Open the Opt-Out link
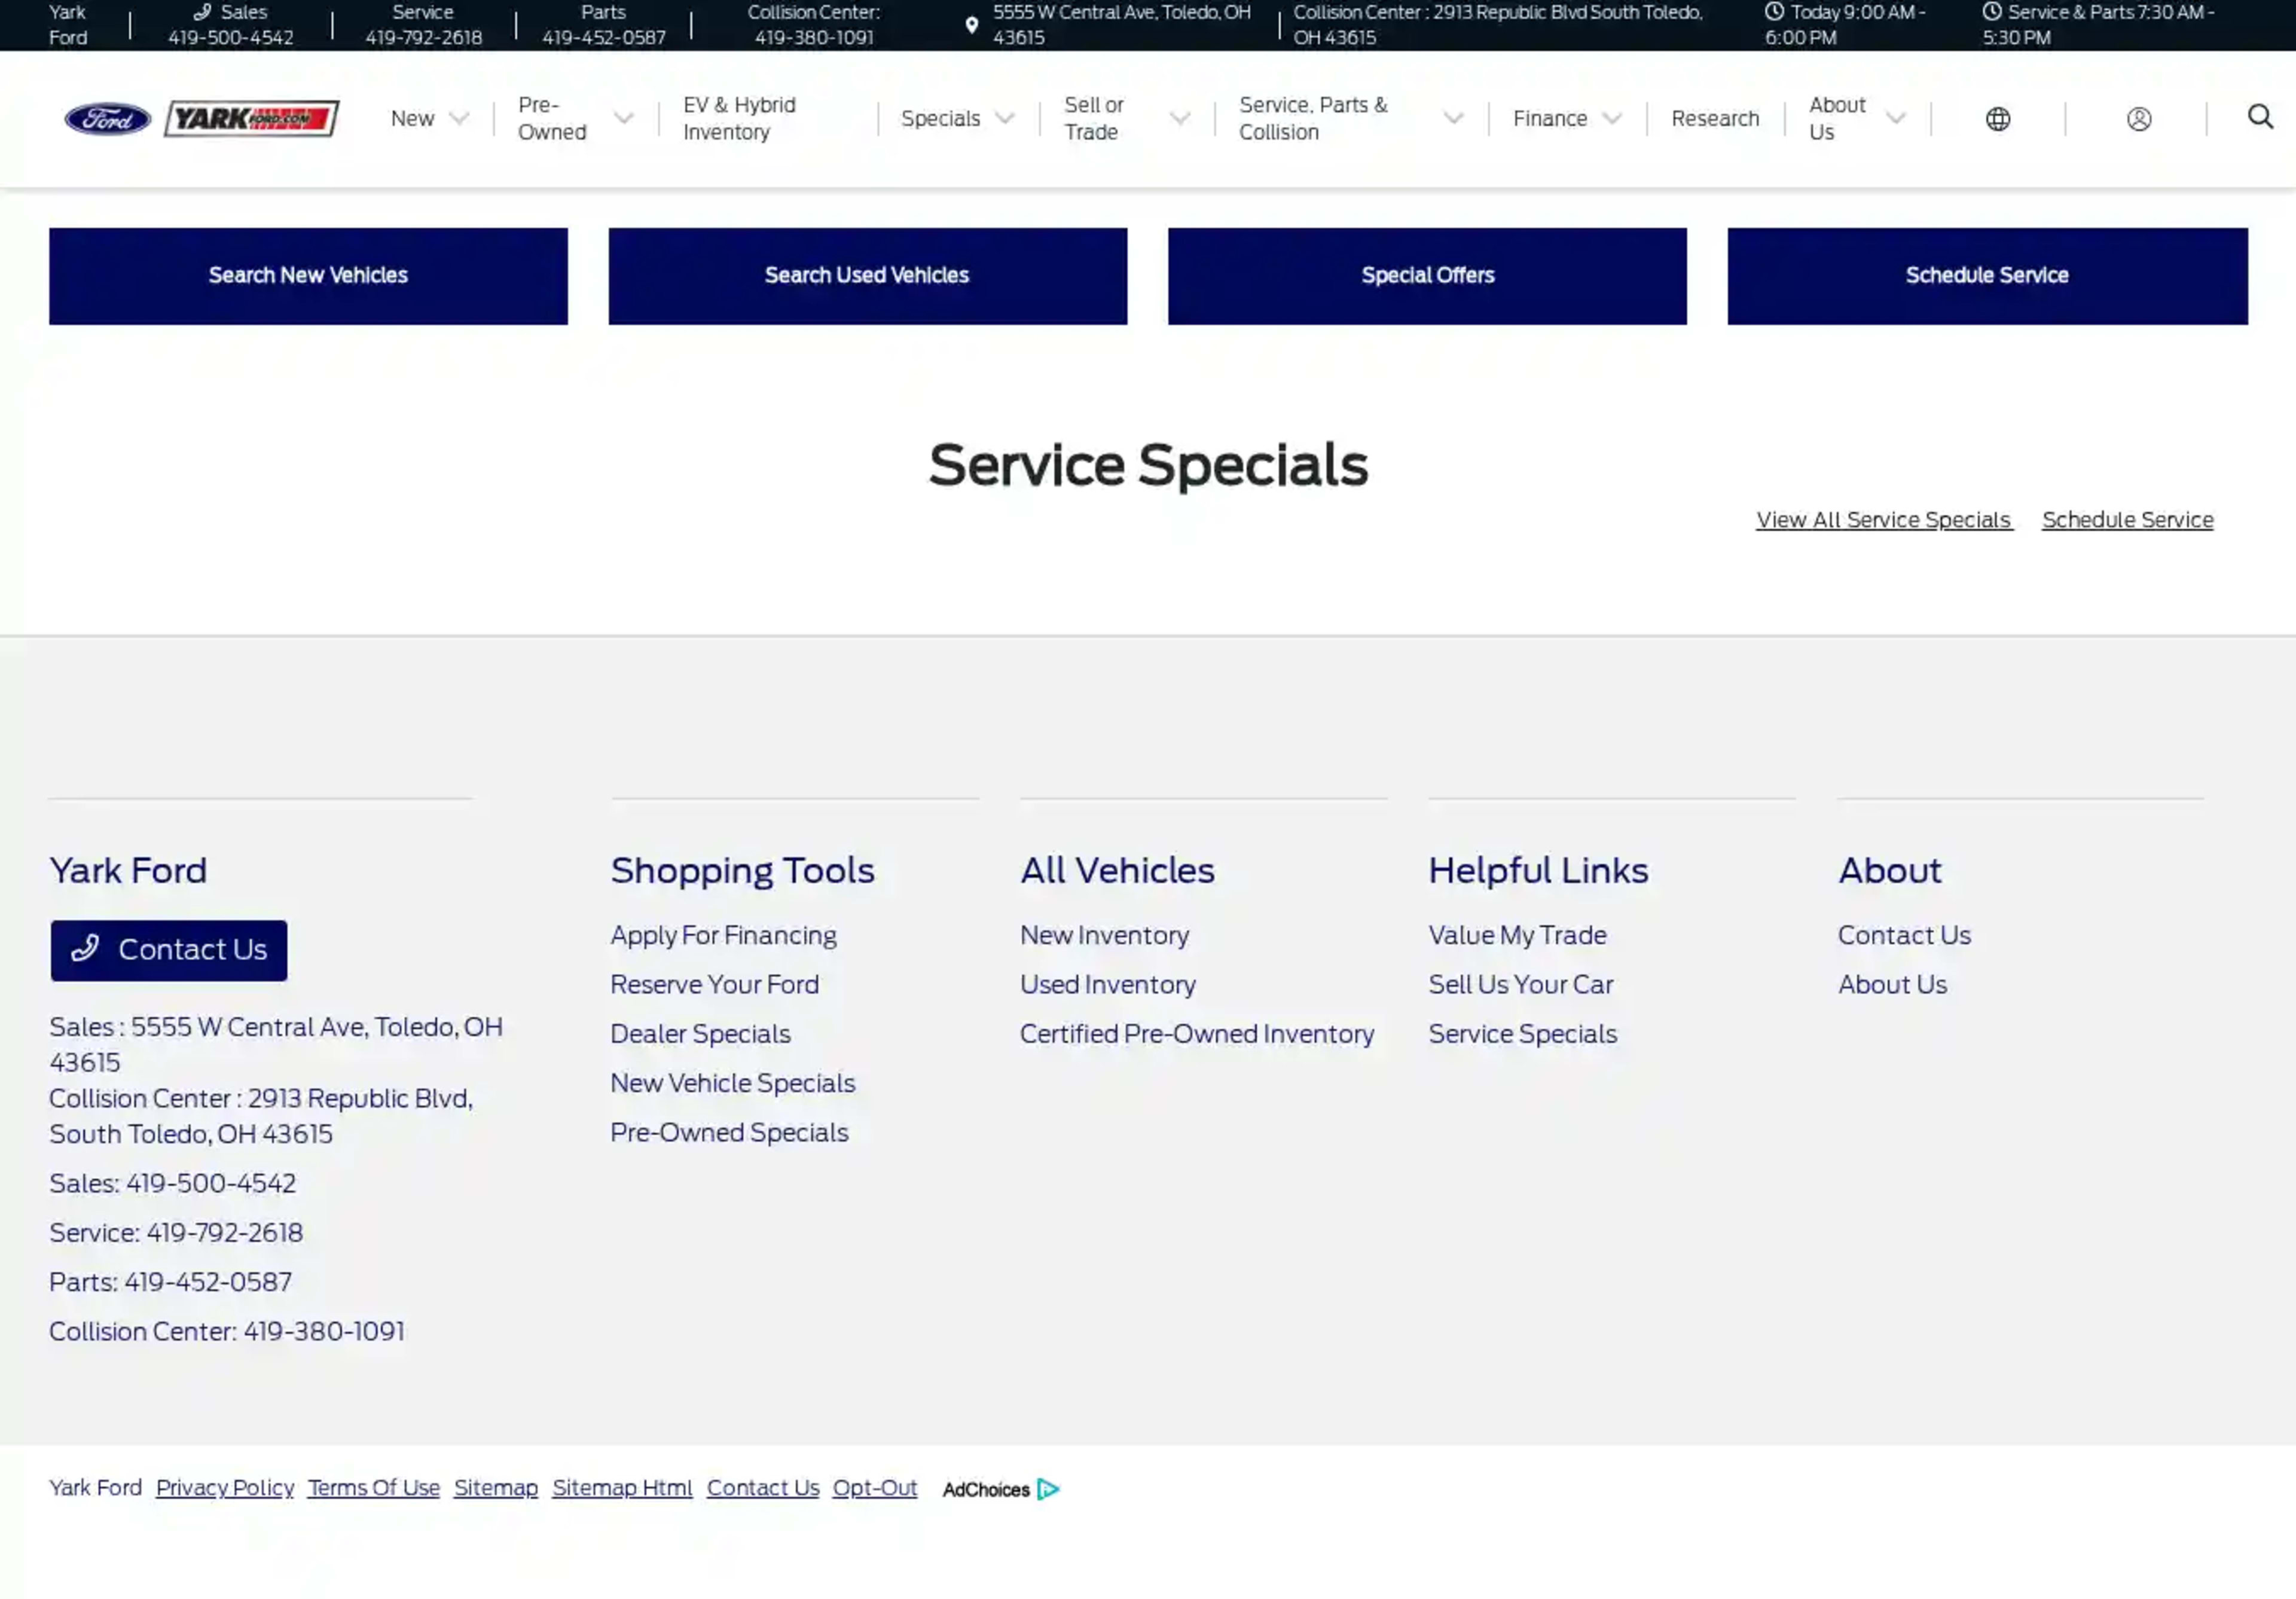 (875, 1488)
